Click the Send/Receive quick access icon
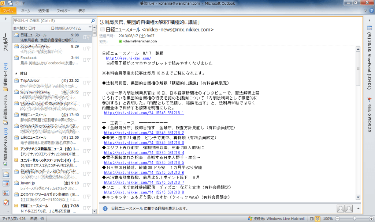Screen dimensions: 375x222 (x=10, y=3)
